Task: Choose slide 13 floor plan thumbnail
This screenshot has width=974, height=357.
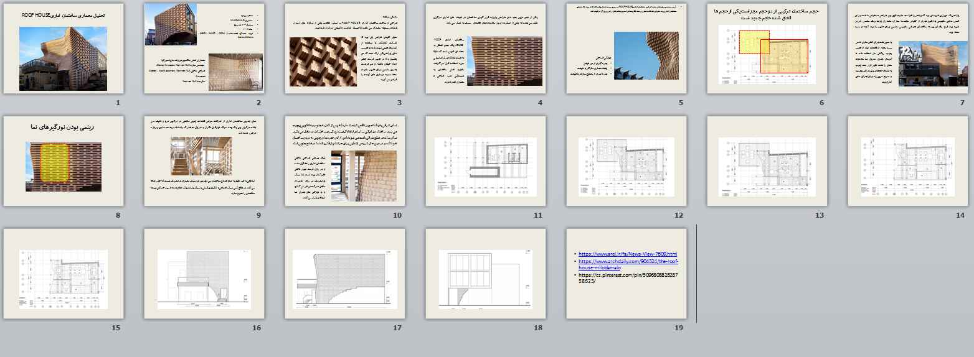Action: 767,161
